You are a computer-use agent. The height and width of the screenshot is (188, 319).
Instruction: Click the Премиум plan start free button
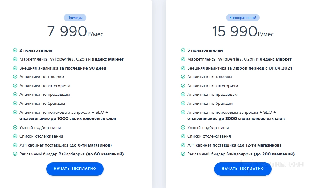pos(75,169)
